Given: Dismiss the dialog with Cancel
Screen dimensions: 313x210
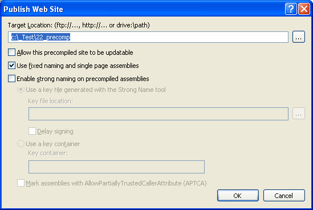Looking at the screenshot, I should [x=284, y=196].
